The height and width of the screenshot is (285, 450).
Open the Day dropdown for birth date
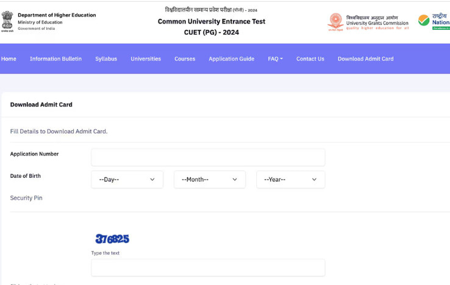(127, 180)
